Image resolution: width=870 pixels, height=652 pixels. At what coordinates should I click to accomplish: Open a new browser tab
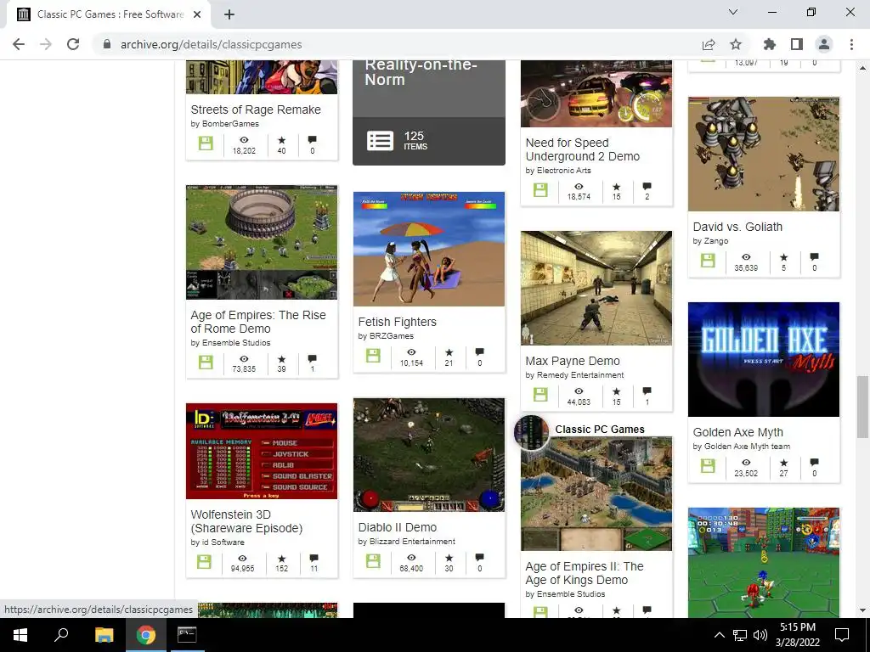[x=229, y=14]
